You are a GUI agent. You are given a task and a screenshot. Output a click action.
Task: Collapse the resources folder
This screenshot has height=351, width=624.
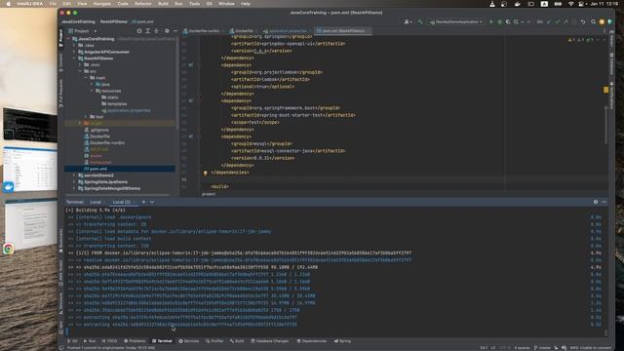[92, 91]
